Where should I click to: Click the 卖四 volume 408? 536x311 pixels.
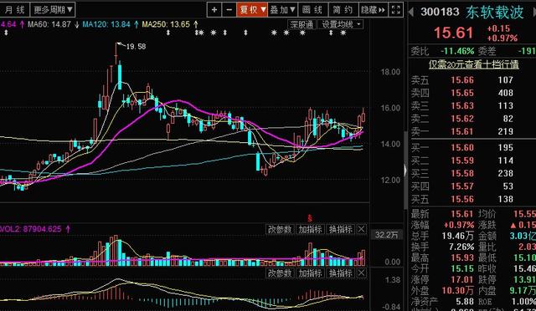click(505, 93)
